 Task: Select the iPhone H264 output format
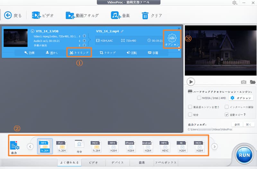click(x=131, y=147)
